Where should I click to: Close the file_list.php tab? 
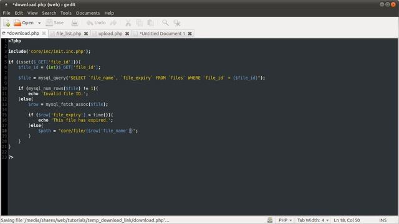tap(86, 34)
